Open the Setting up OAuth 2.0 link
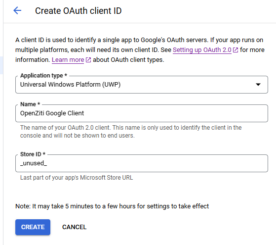 [202, 50]
